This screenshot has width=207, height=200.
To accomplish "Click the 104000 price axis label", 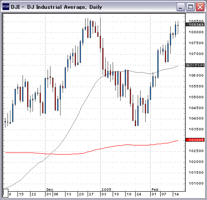I will 196,118.
